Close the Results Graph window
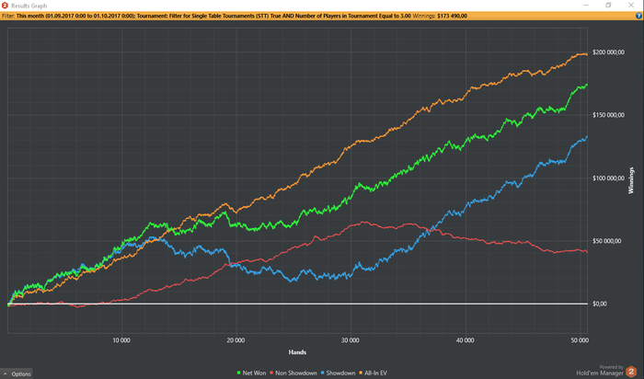644x379 pixels. [631, 6]
